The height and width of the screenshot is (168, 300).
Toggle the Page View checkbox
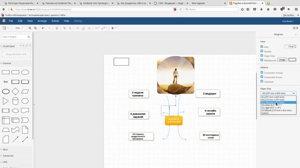262,56
